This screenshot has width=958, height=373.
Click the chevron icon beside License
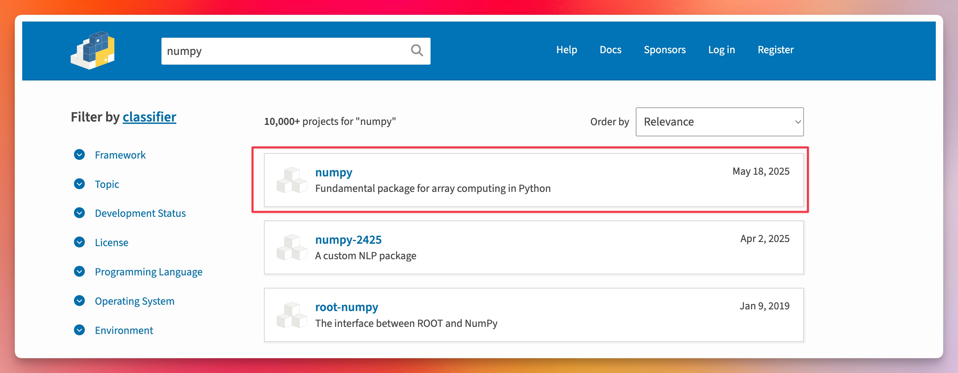pyautogui.click(x=79, y=242)
